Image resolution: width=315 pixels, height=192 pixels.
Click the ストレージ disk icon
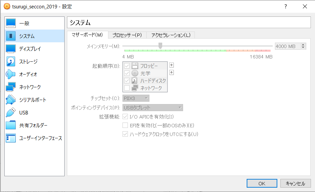coord(11,61)
